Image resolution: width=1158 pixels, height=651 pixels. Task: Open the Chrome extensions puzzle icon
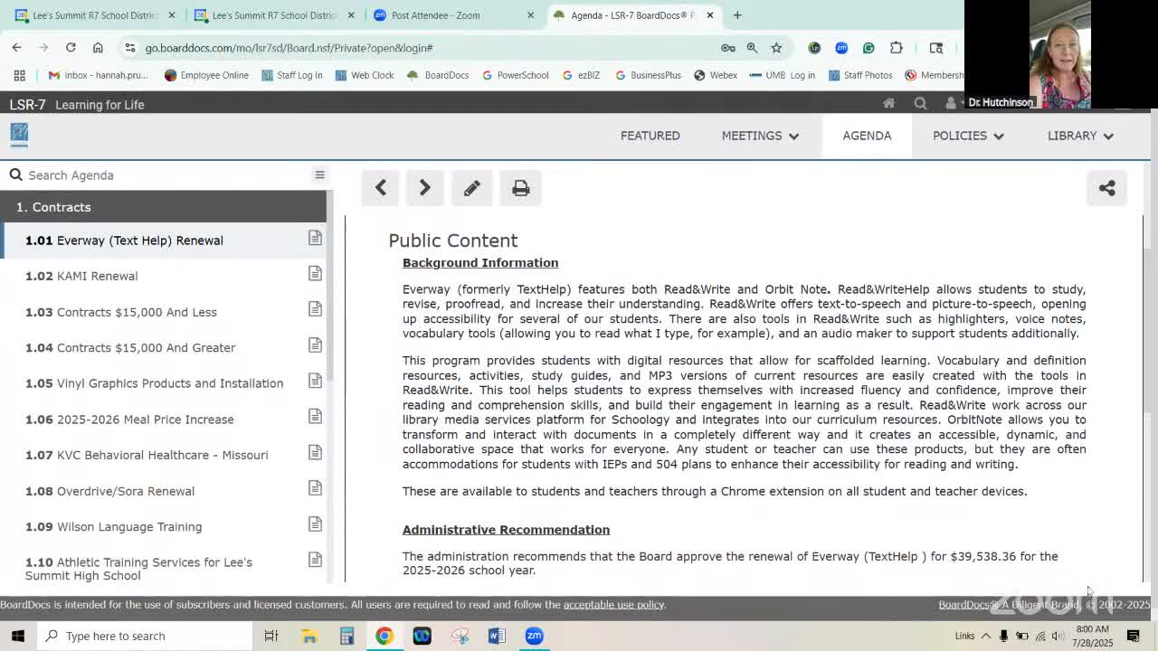tap(897, 48)
